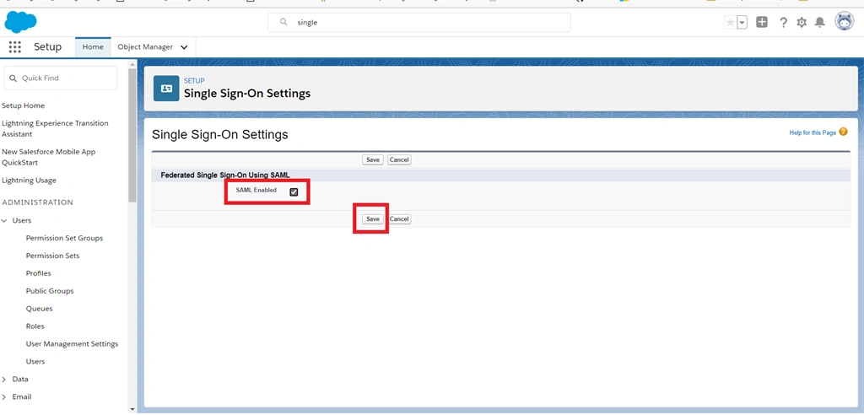Viewport: 864px width, 415px height.
Task: Click the top Cancel button
Action: point(399,159)
